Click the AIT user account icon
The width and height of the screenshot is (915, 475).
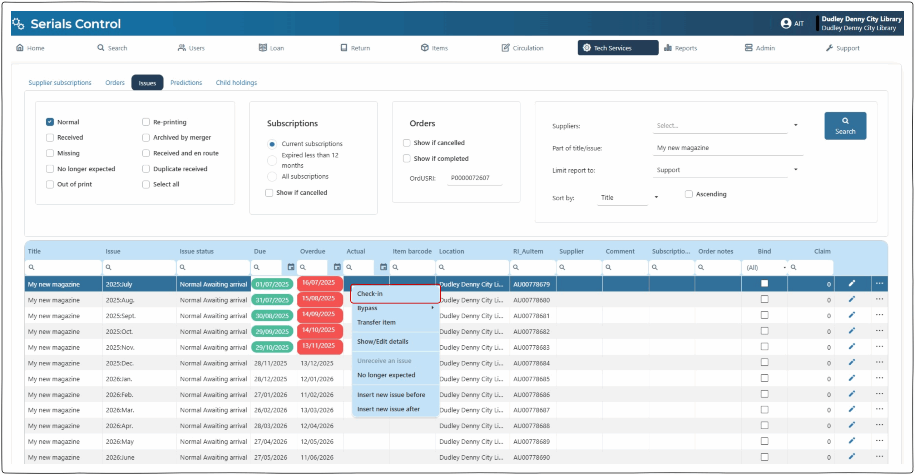pos(786,23)
